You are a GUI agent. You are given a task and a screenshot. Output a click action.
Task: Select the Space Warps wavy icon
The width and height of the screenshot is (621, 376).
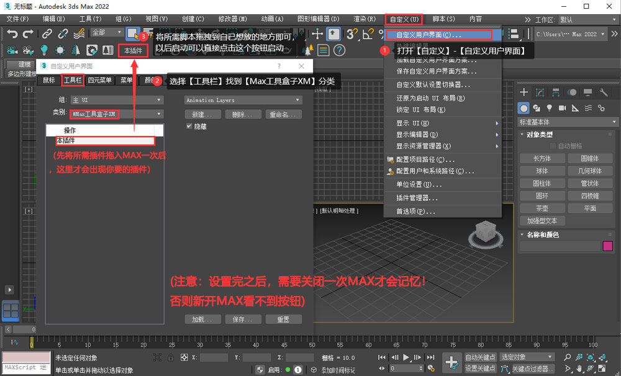pos(588,108)
